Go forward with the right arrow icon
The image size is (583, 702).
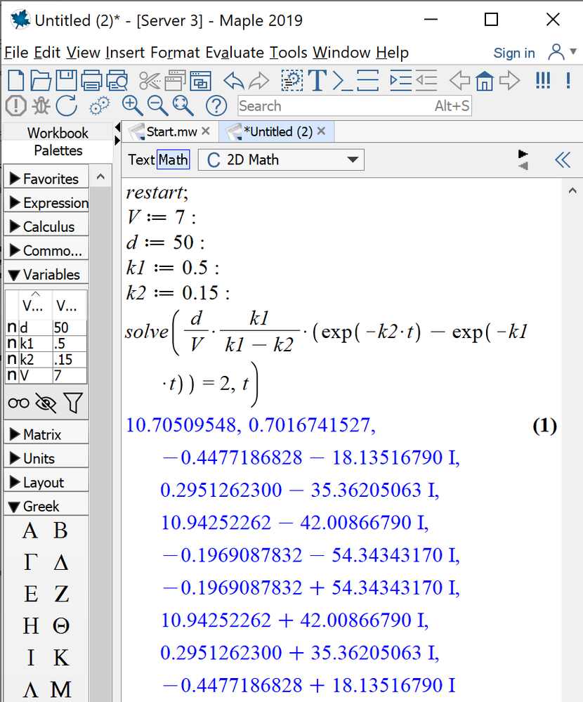click(x=510, y=81)
